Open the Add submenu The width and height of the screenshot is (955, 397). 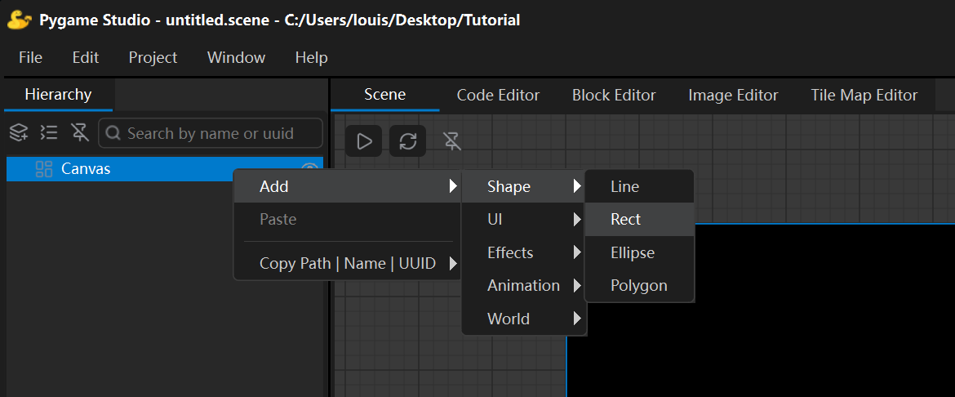(347, 186)
